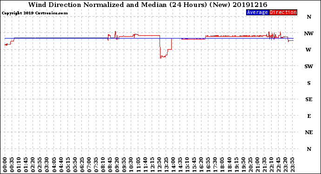This screenshot has width=321, height=174.
Task: Click the "22:10" time axis label
Action: tap(271, 165)
